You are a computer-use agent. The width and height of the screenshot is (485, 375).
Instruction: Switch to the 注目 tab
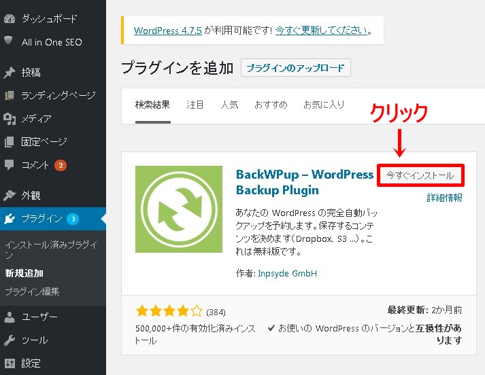(x=195, y=105)
